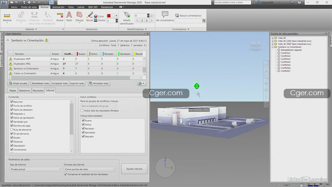Open the Inicio ribbon tab
This screenshot has width=332, height=187.
[14, 7]
